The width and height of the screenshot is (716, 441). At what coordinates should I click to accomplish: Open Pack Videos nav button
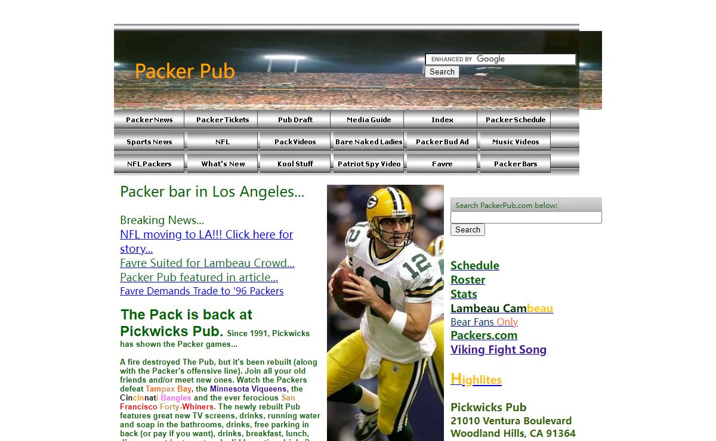click(295, 141)
